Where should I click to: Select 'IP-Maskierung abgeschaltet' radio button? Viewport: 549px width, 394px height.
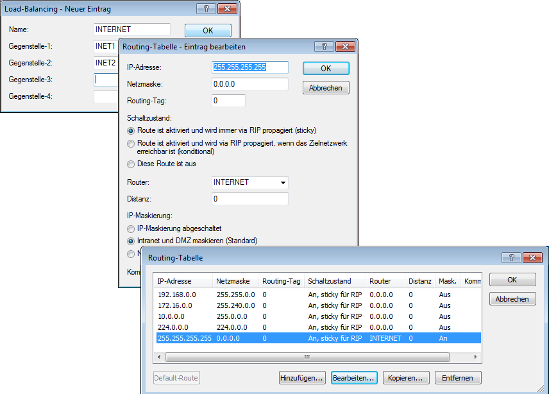[131, 228]
